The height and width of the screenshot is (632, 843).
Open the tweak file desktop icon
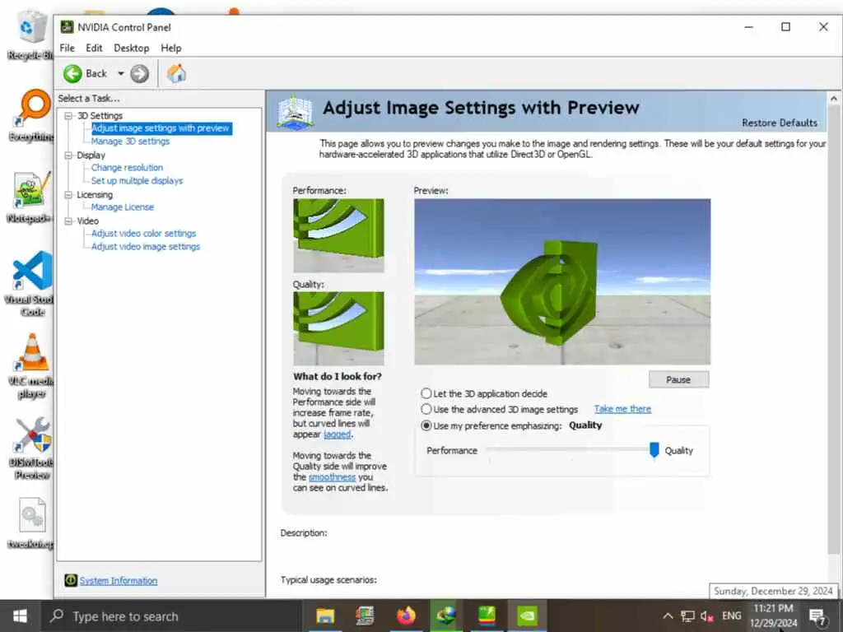pos(31,524)
